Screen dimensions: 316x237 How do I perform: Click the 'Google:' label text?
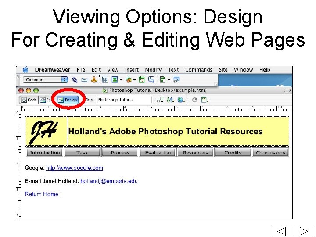click(35, 168)
